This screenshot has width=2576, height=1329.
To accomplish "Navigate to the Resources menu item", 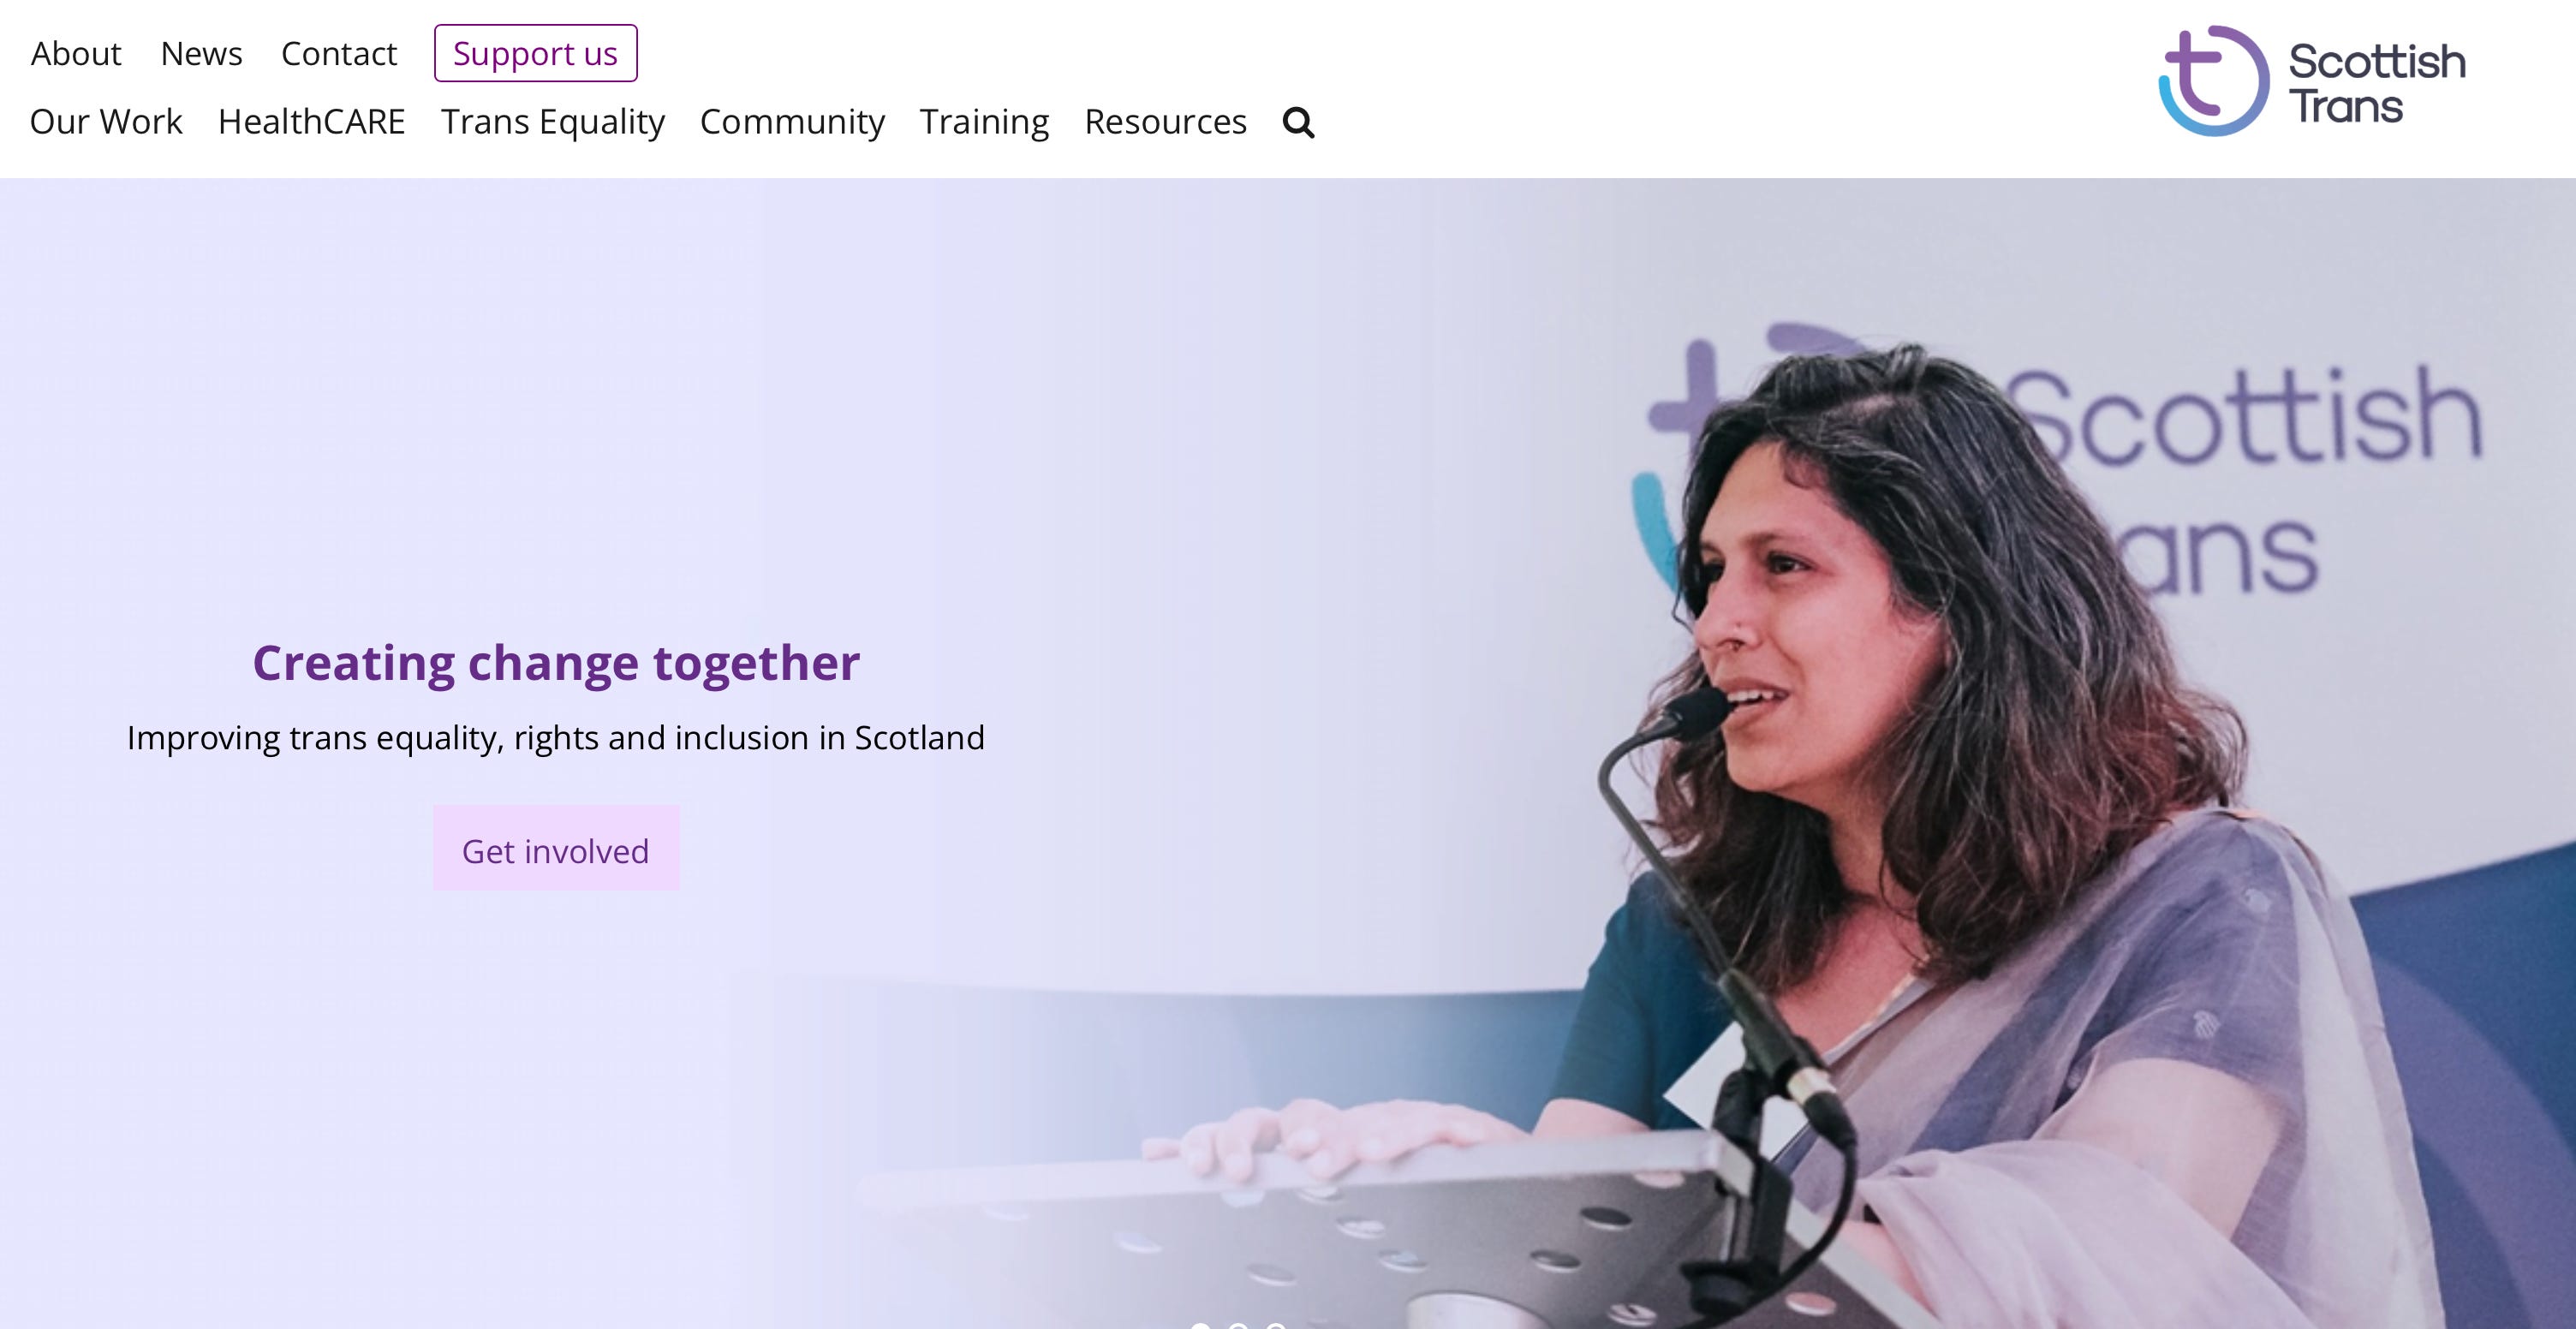I will click(1165, 122).
